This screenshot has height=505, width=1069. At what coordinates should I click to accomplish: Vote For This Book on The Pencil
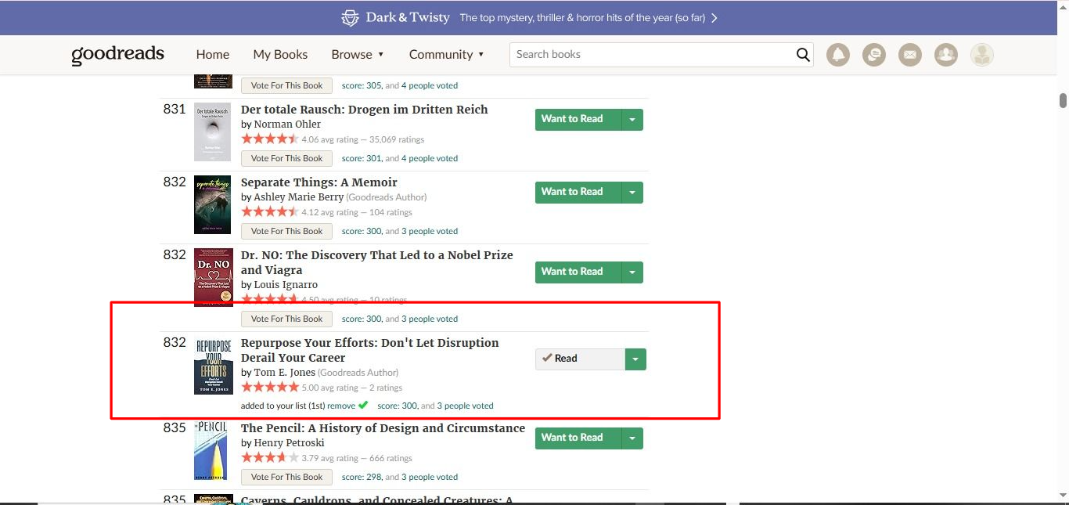click(286, 477)
